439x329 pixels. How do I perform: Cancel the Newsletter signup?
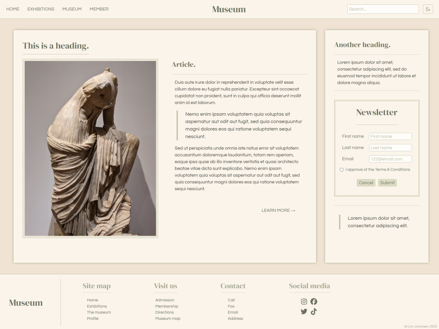[366, 182]
